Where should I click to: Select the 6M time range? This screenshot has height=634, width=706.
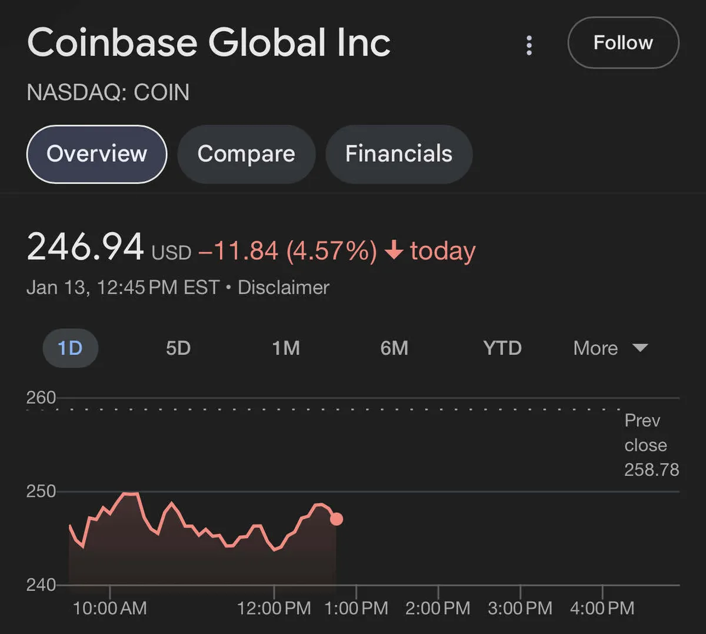click(x=394, y=348)
